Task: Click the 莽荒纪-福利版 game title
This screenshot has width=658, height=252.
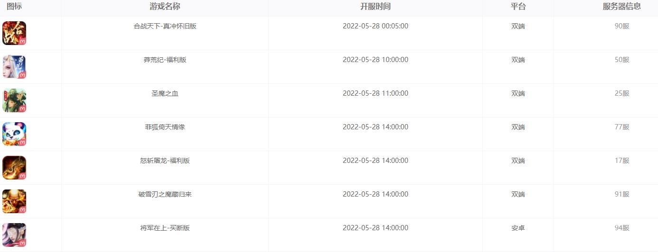Action: tap(165, 60)
